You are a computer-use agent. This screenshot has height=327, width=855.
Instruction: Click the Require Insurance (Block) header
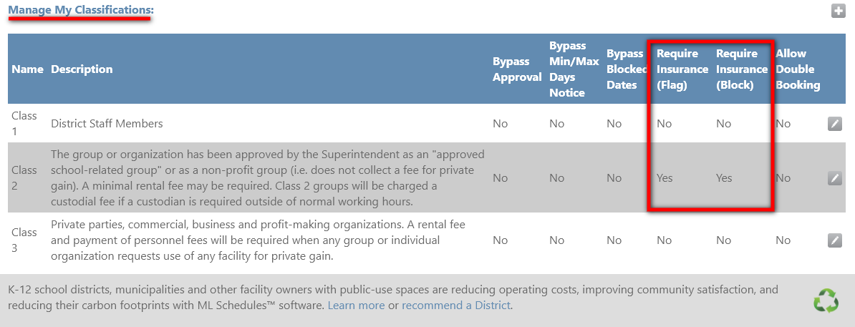click(x=742, y=69)
